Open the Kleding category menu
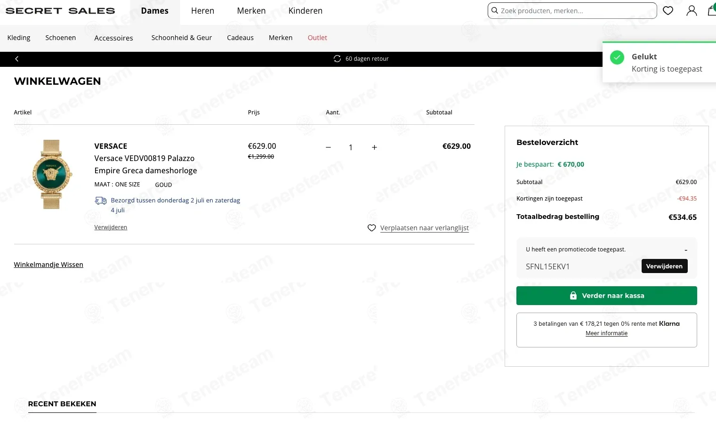Image resolution: width=716 pixels, height=427 pixels. pyautogui.click(x=19, y=38)
